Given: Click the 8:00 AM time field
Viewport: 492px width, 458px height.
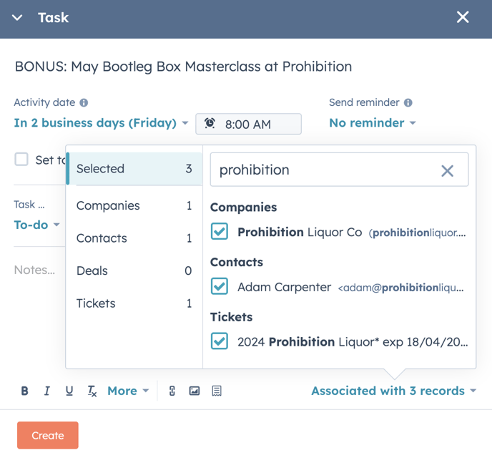Looking at the screenshot, I should [x=248, y=124].
